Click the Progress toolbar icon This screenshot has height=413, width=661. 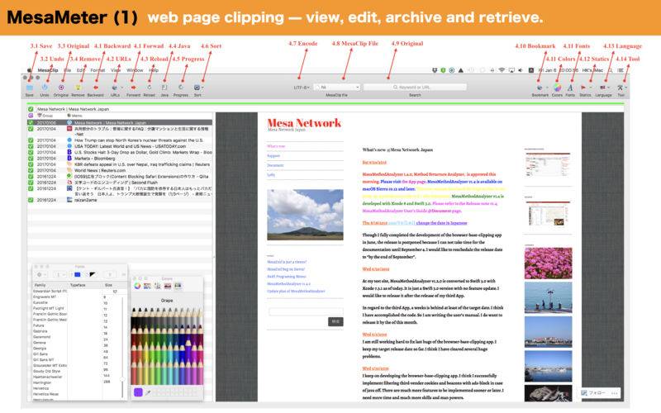180,88
